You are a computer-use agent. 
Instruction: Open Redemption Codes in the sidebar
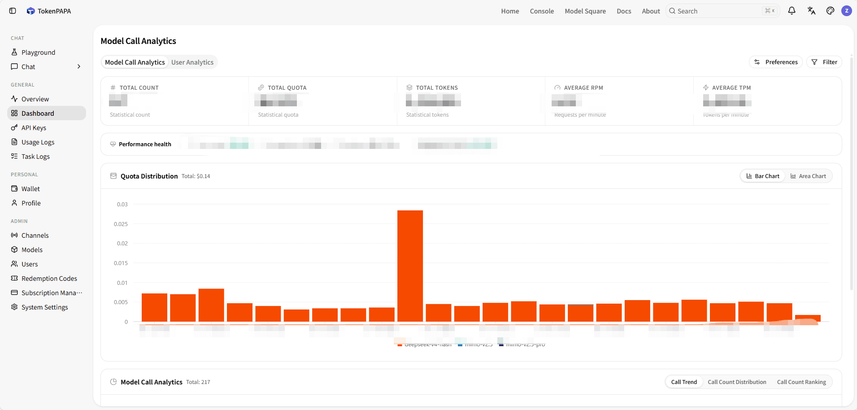point(47,278)
